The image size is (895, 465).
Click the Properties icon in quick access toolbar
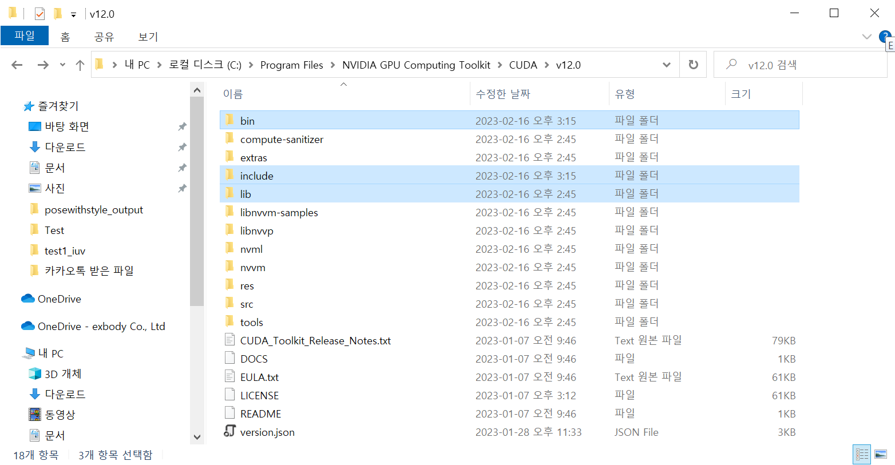(39, 13)
